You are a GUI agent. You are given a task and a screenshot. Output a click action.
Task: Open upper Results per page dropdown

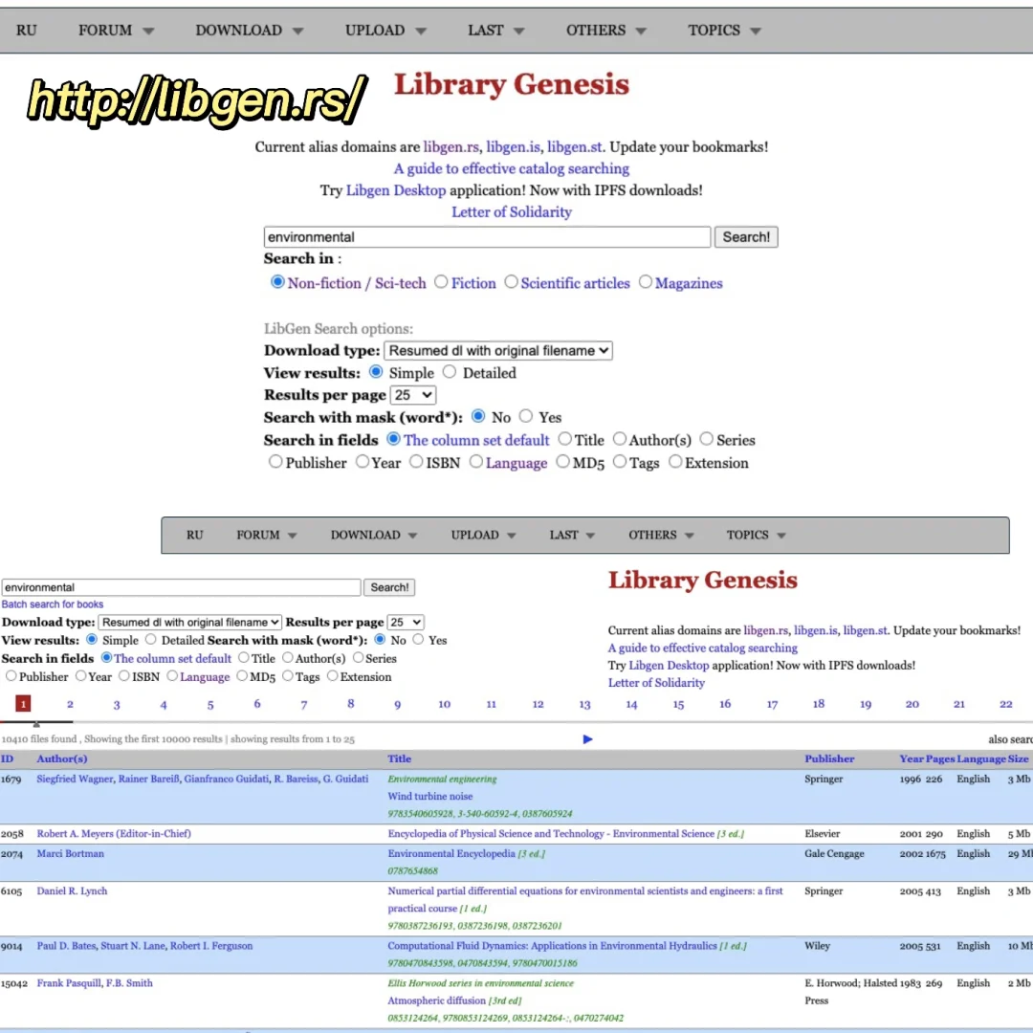point(413,395)
